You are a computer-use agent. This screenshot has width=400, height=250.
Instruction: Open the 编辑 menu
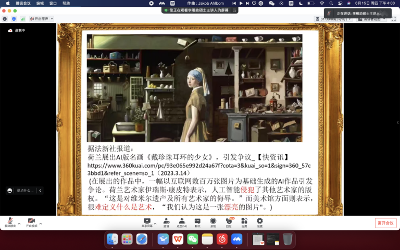(x=40, y=3)
